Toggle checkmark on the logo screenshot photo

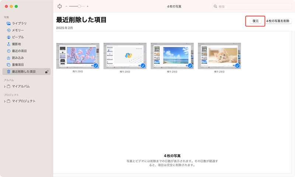(x=143, y=66)
